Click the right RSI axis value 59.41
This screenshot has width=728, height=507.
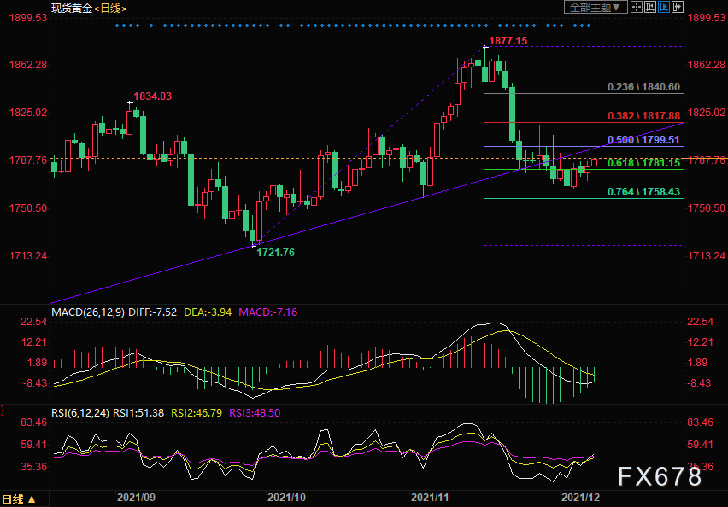(x=700, y=445)
